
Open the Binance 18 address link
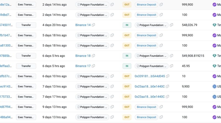coord(83,56)
